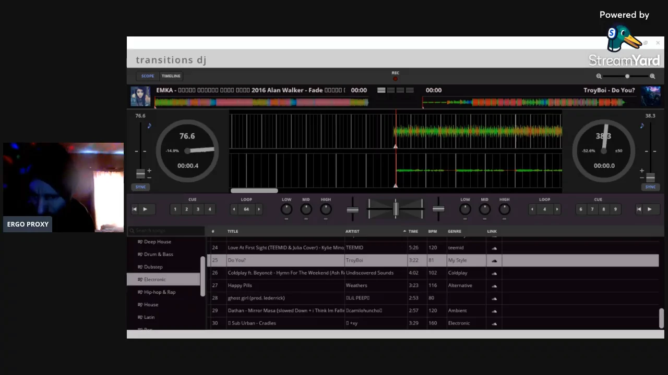This screenshot has width=668, height=375.
Task: Decrease left deck tempo with minus button
Action: [149, 178]
